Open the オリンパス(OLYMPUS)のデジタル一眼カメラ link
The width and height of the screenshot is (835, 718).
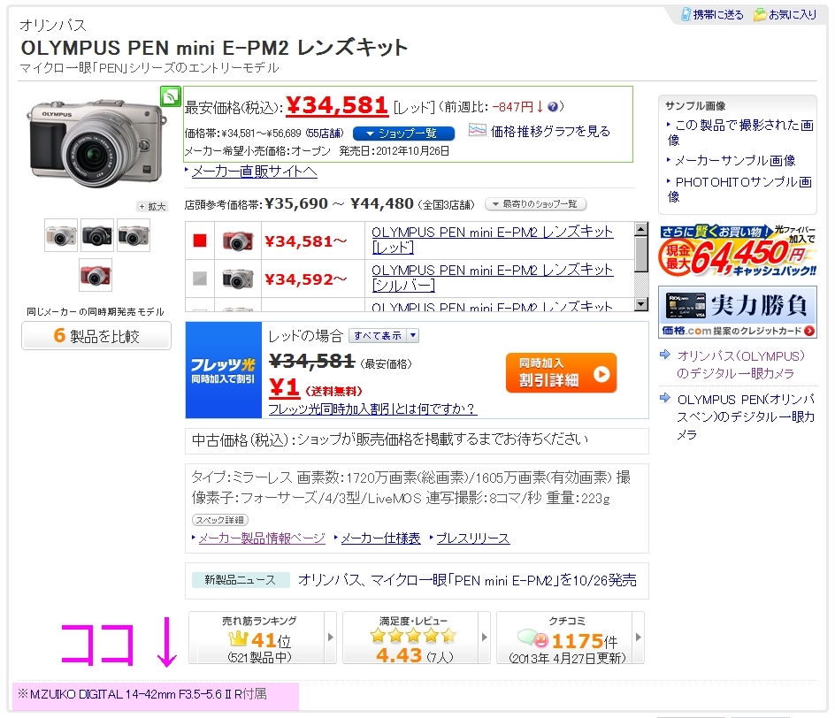(x=740, y=364)
